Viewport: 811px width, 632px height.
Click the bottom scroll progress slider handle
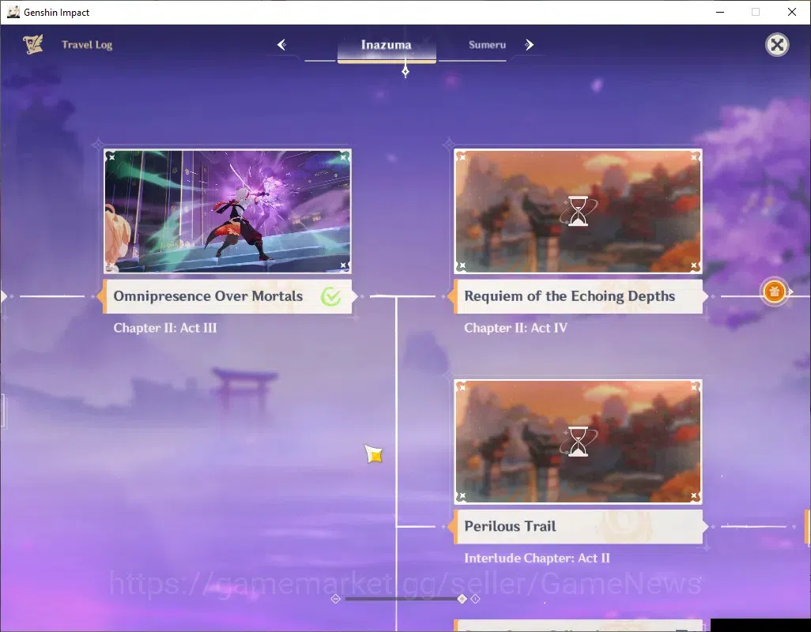tap(462, 599)
